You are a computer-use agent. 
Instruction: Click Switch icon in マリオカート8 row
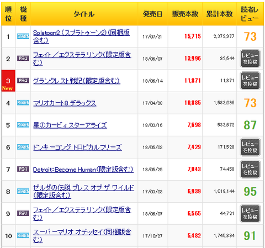pyautogui.click(x=23, y=103)
